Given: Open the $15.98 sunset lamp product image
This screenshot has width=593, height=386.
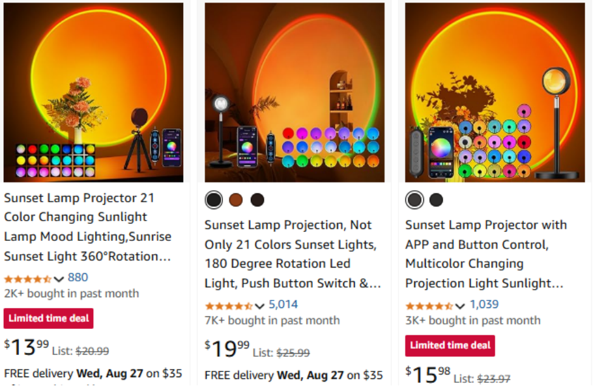Looking at the screenshot, I should [495, 93].
